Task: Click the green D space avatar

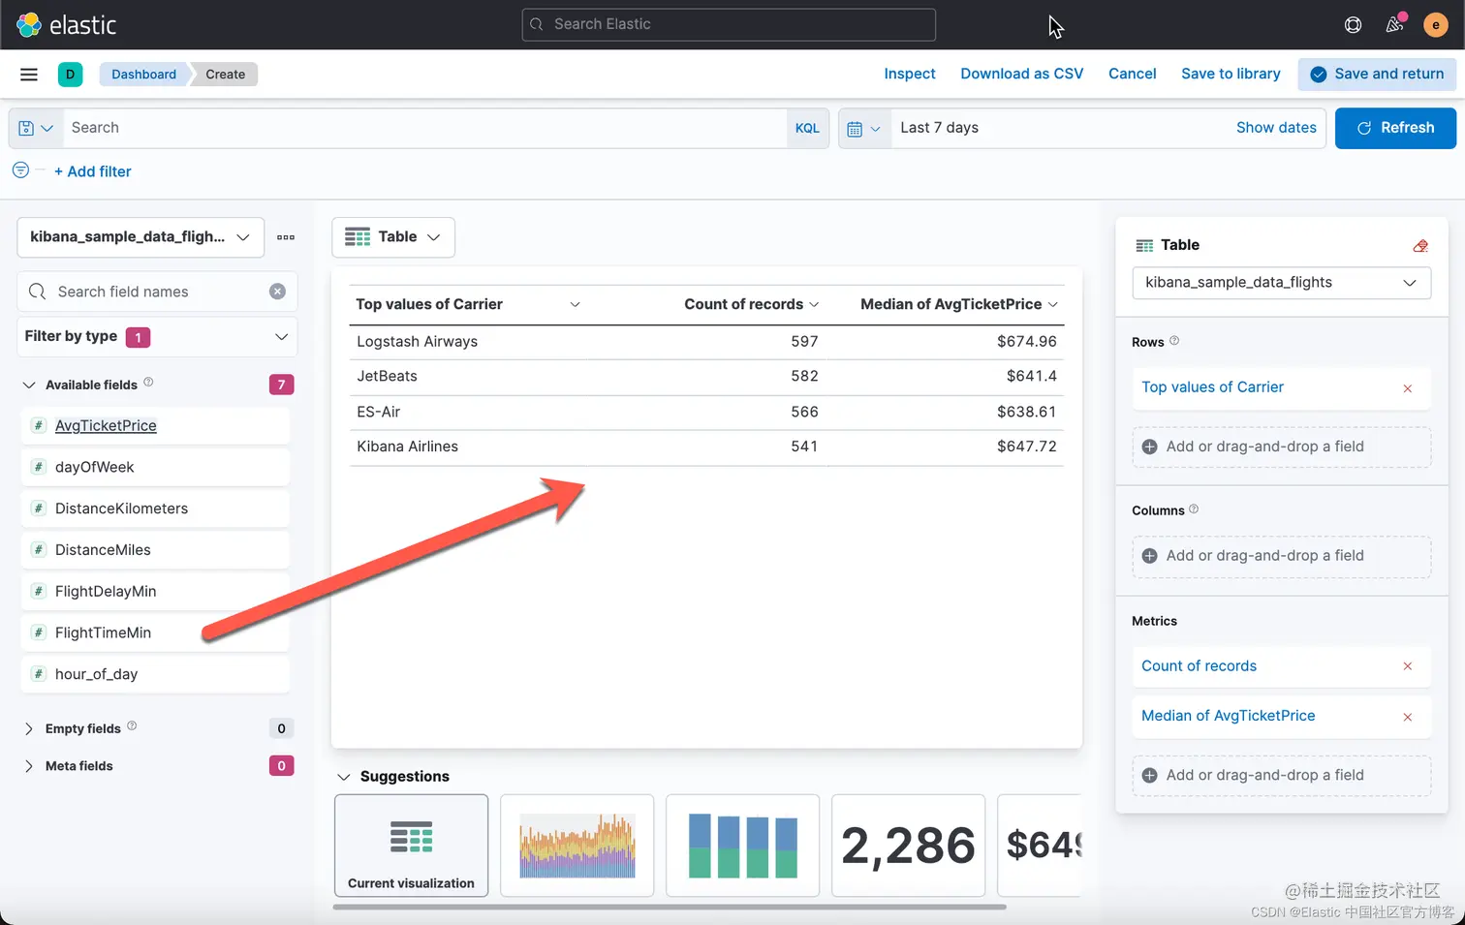Action: click(70, 75)
